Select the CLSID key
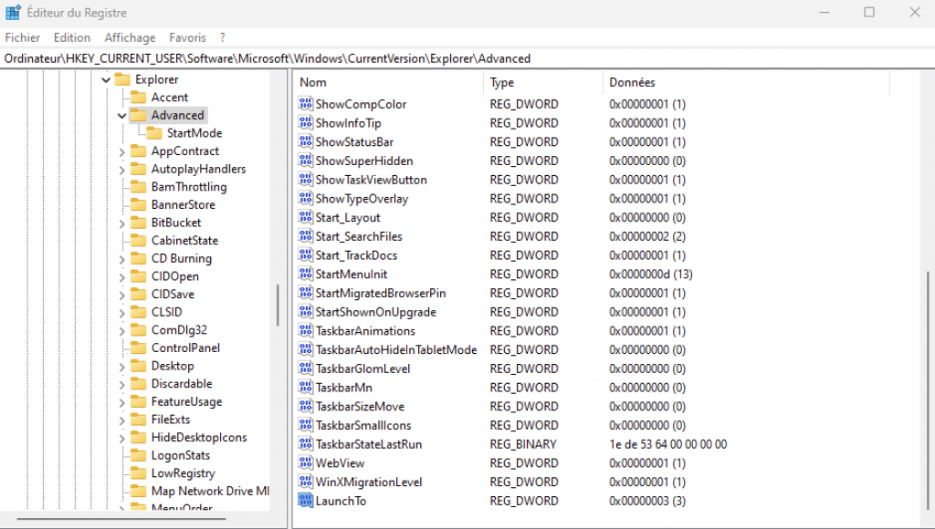 166,312
